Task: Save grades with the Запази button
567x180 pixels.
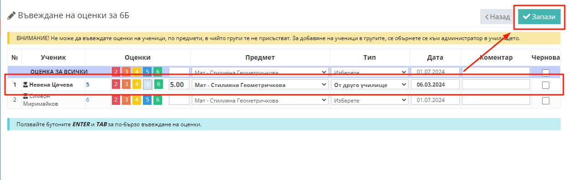Action: [x=539, y=17]
